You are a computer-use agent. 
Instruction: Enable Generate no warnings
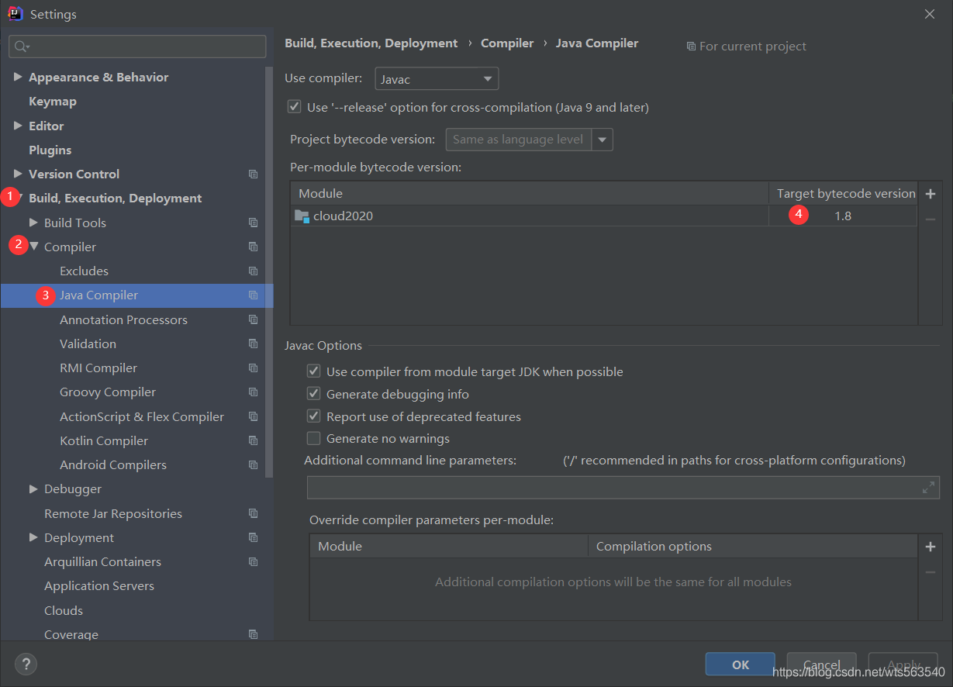(x=313, y=439)
